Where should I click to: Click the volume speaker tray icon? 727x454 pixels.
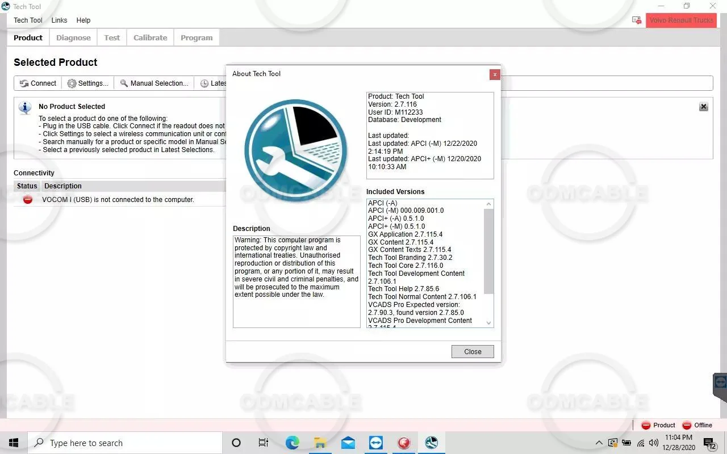(654, 443)
